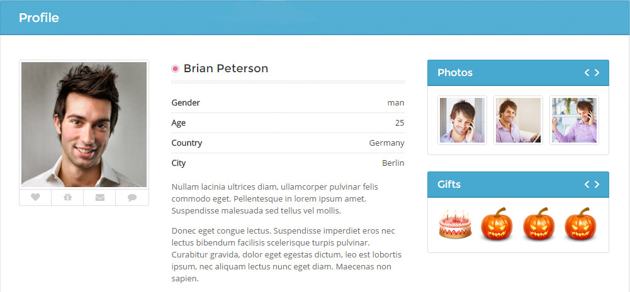Click the large profile picture
630x292 pixels.
[84, 125]
